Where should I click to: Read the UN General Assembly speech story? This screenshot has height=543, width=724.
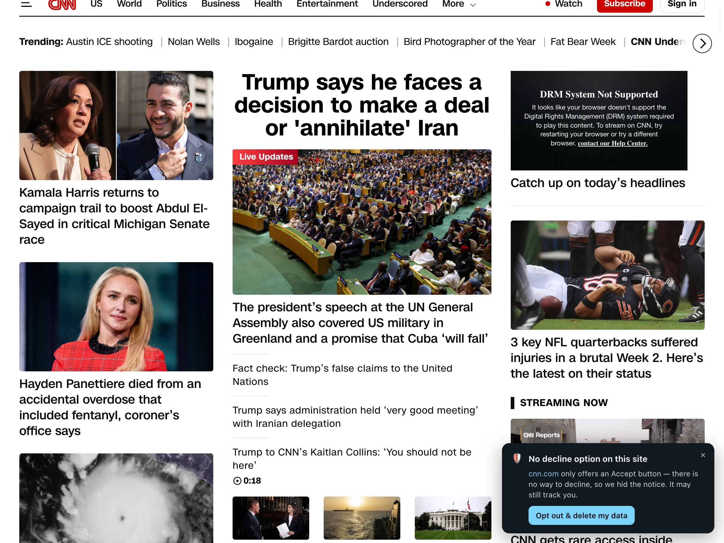click(360, 323)
